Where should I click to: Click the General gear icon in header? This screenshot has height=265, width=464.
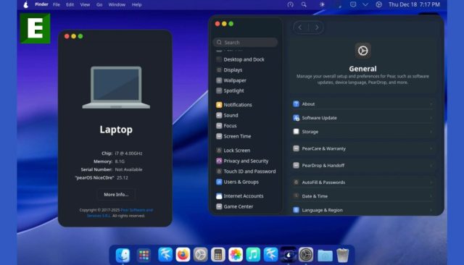[x=362, y=51]
